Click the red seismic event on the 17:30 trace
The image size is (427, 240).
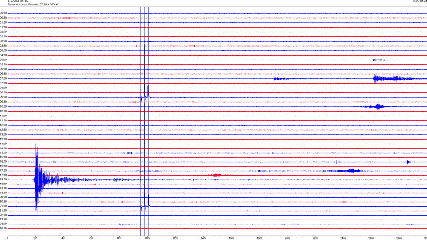[x=218, y=175]
